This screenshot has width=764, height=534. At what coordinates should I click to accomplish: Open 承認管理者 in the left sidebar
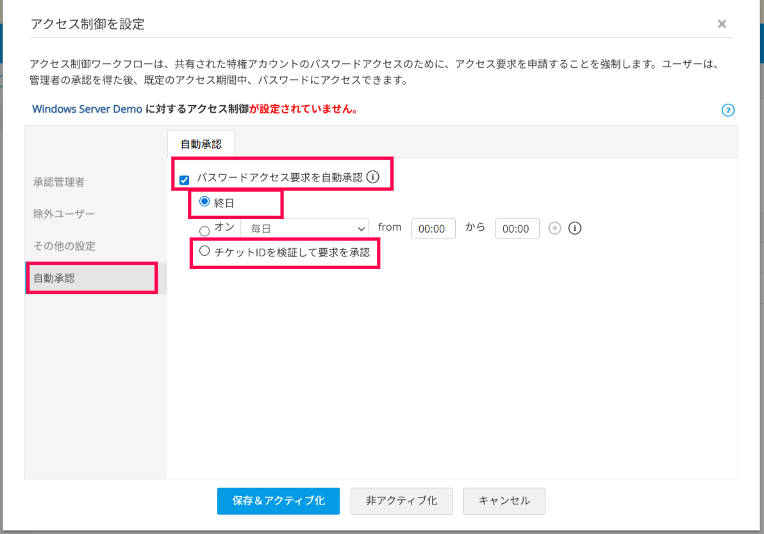(59, 182)
